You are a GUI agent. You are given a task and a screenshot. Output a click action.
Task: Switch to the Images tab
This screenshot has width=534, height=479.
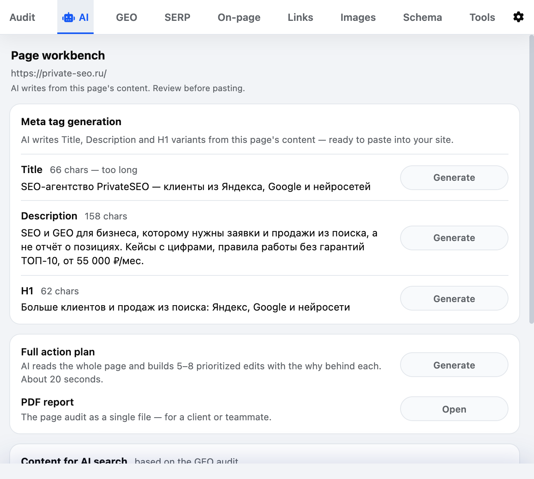pyautogui.click(x=358, y=17)
